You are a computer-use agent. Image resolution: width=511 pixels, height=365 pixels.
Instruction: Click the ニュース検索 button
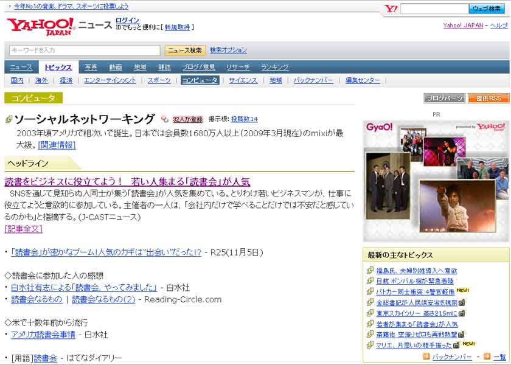point(185,50)
